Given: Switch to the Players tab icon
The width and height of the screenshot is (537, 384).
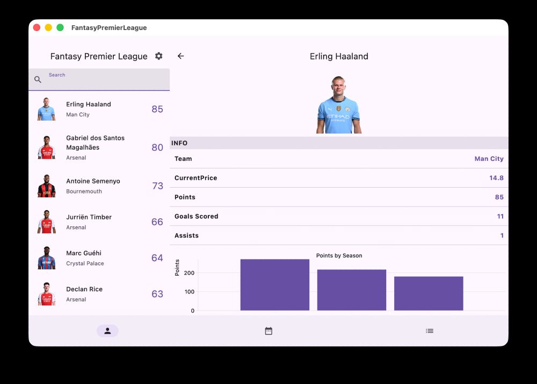Looking at the screenshot, I should pos(107,331).
